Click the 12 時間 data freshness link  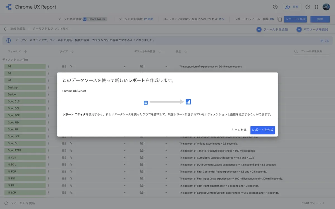click(148, 19)
